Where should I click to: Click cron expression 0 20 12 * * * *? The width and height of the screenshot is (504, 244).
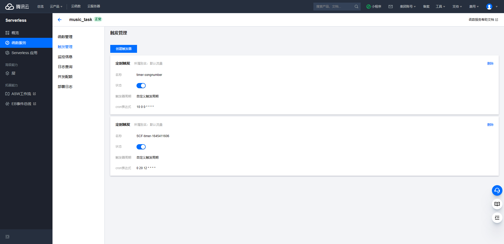(146, 168)
